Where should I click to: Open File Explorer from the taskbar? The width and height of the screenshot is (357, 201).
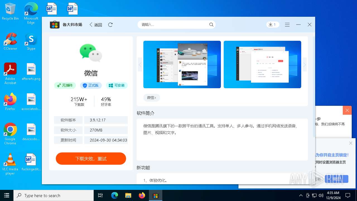(128, 195)
